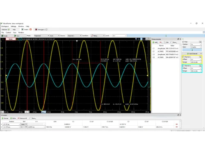Viewport: 205px width, 154px height.
Task: Close the Measurements panel
Action: point(180,39)
